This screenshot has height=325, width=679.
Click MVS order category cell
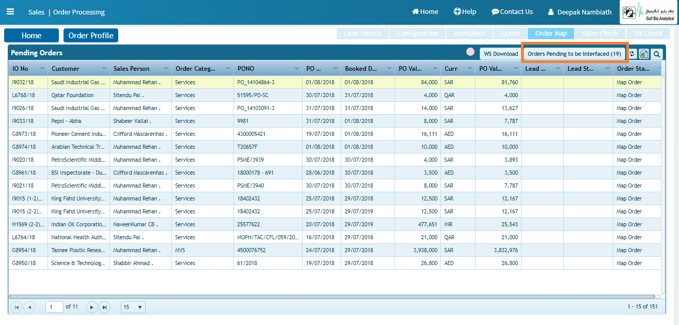(202, 250)
